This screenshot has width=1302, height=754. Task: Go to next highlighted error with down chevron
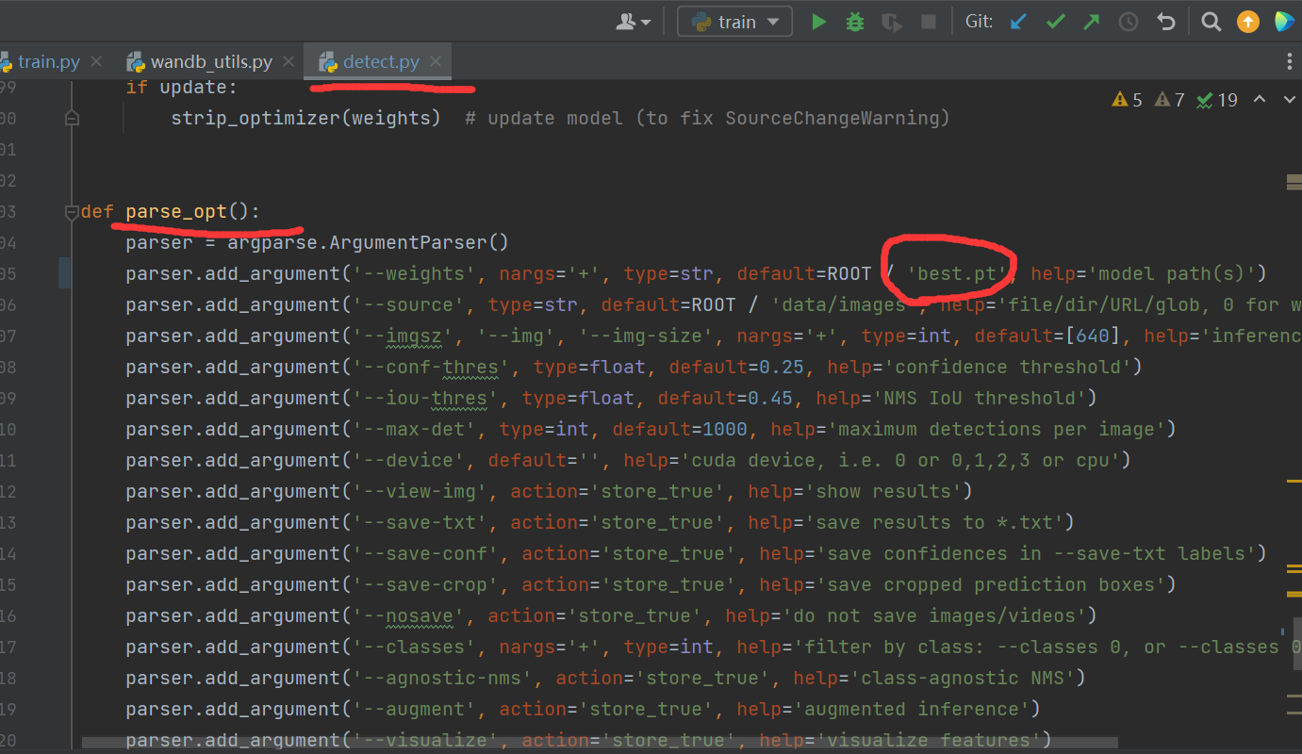pyautogui.click(x=1288, y=99)
